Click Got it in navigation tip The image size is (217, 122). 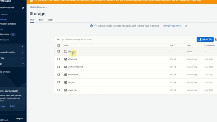coord(12,106)
